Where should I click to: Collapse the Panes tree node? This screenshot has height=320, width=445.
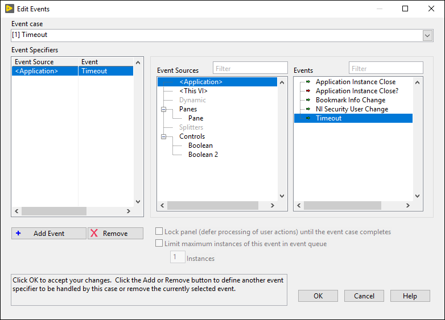(163, 109)
